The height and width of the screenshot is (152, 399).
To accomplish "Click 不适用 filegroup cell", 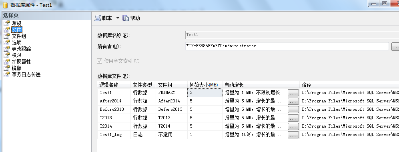I will pos(172,135).
